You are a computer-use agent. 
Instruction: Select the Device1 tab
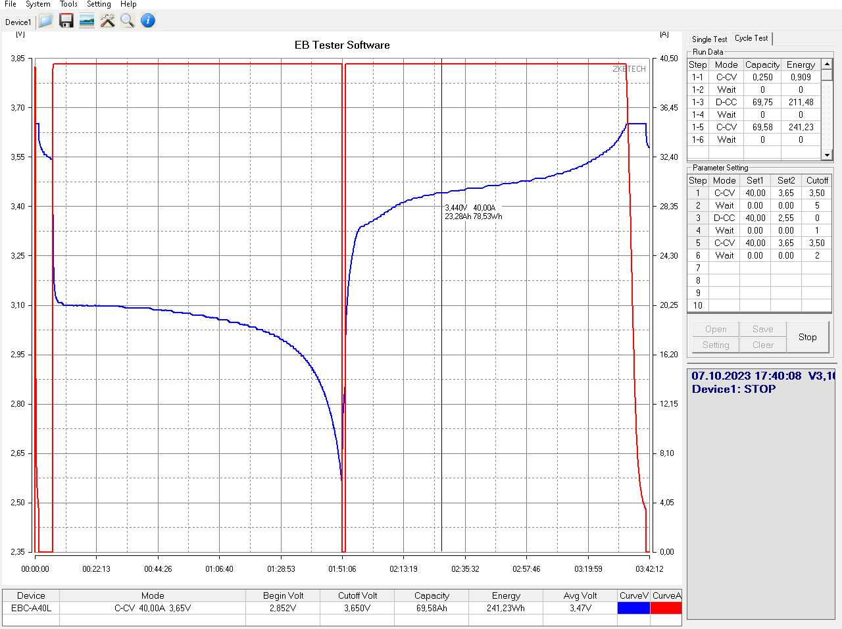[x=18, y=22]
